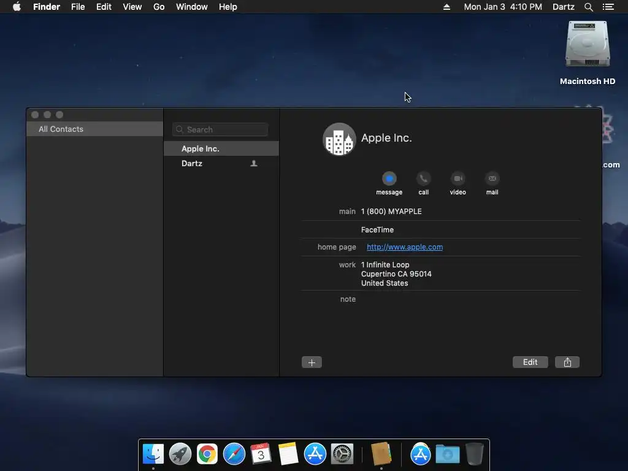Open the http://www.apple.com link
Screen dimensions: 628x471
point(405,247)
